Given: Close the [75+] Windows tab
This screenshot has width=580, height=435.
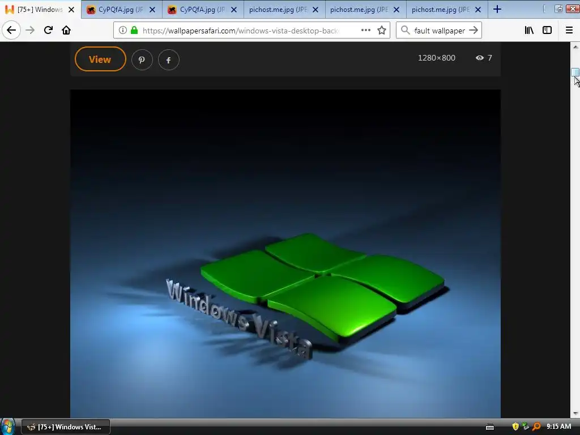Looking at the screenshot, I should (x=71, y=10).
